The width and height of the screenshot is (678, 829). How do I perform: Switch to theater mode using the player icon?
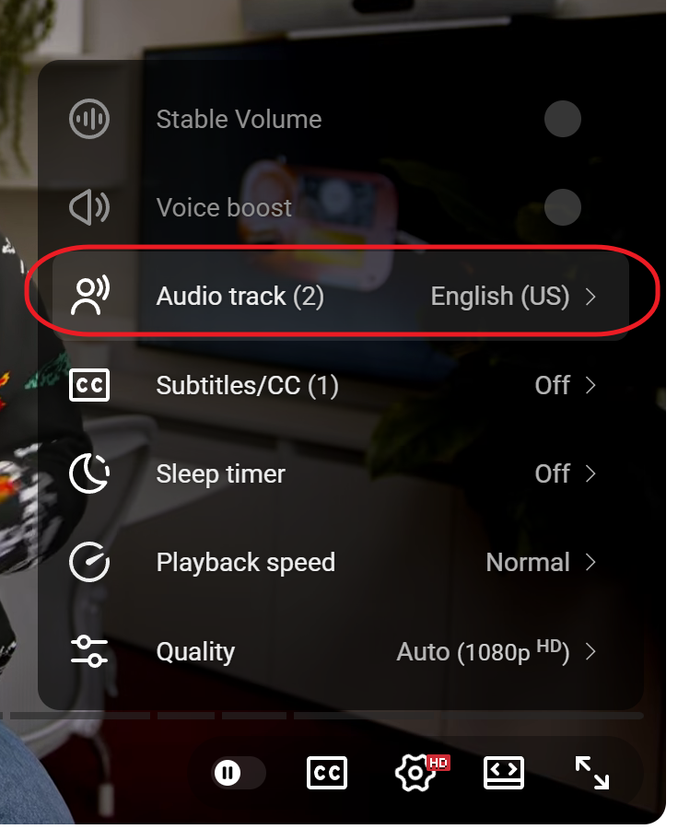click(504, 773)
